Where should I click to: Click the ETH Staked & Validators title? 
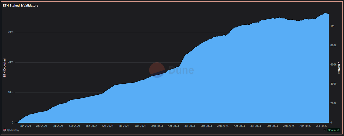click(20, 5)
